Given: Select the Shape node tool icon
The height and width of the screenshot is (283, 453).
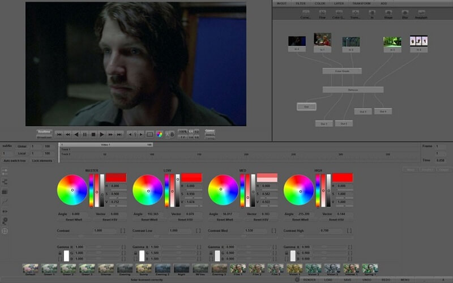Looking at the screenshot, I should click(x=388, y=14).
